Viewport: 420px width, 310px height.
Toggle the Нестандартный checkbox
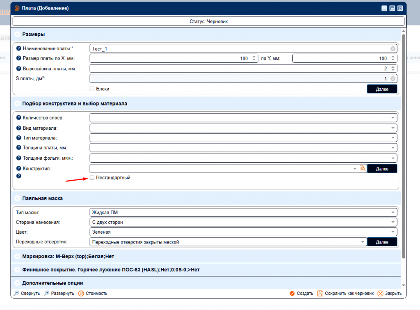(92, 177)
